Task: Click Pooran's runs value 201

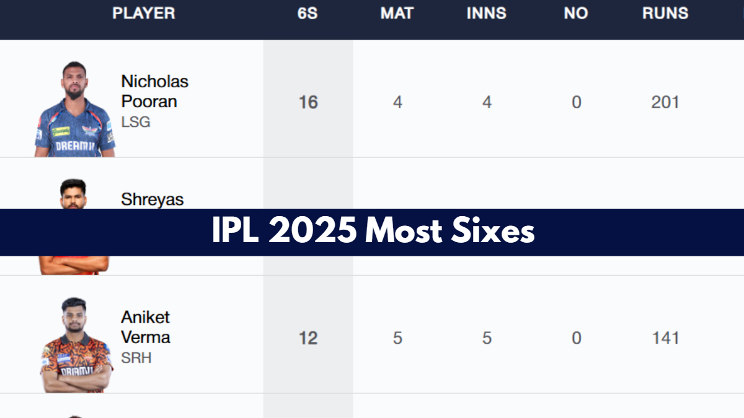Action: (x=665, y=102)
